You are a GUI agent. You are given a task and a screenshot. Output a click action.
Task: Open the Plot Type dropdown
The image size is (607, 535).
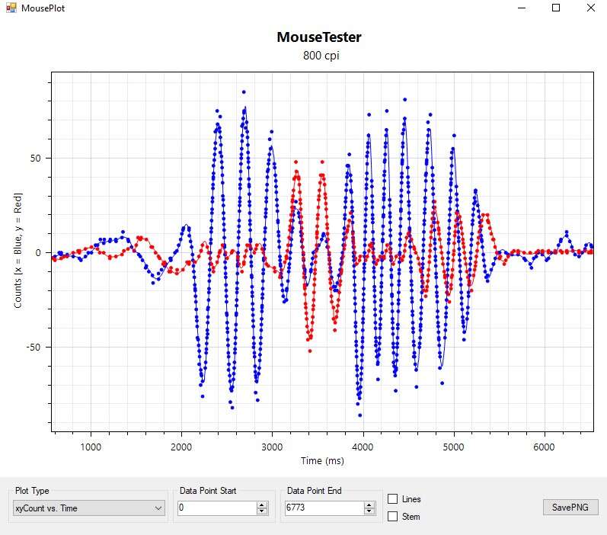(x=90, y=508)
